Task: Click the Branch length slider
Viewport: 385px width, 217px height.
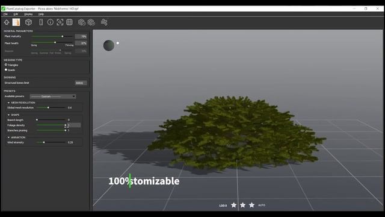Action: coord(51,120)
